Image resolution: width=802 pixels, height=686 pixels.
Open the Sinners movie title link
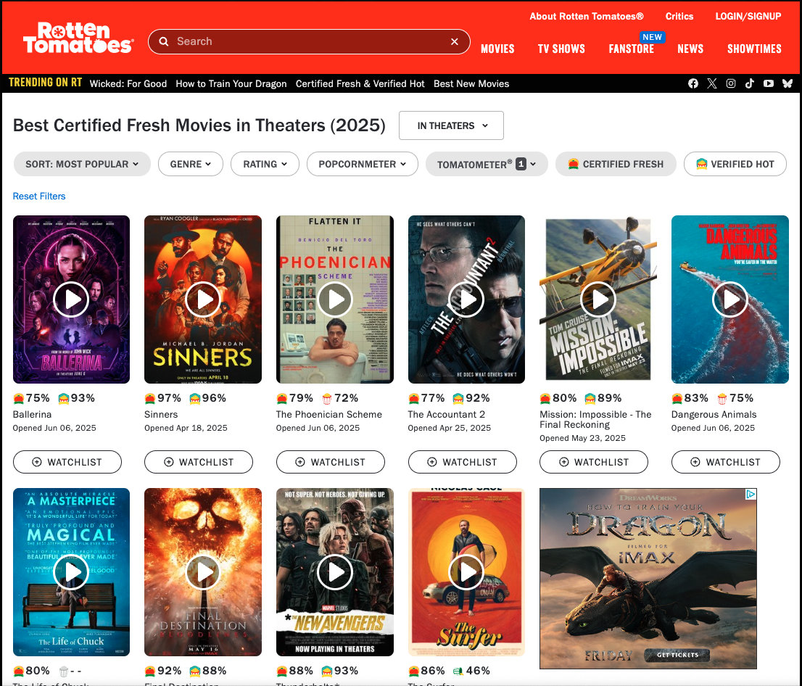click(161, 414)
